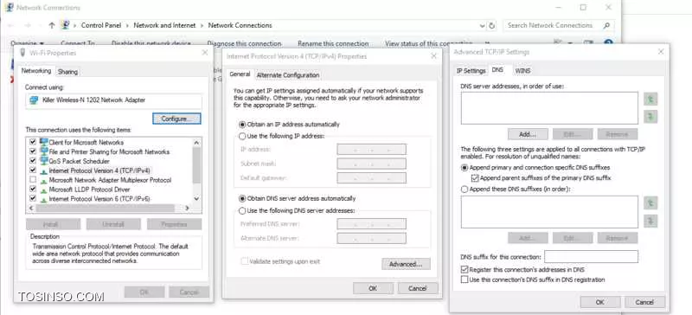Click the Search Network Connections box
This screenshot has width=692, height=315.
[x=559, y=26]
